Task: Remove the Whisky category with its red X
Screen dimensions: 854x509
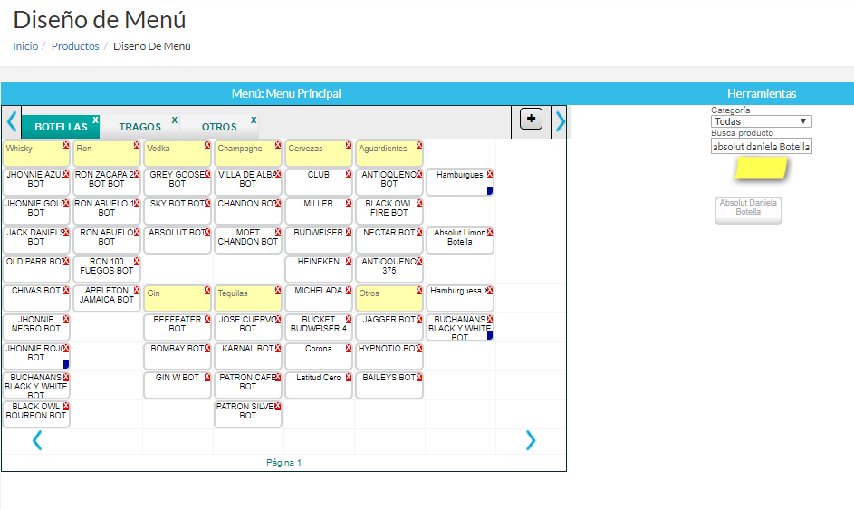Action: [x=66, y=145]
